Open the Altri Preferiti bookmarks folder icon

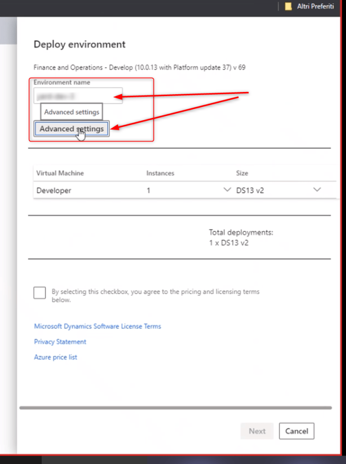(x=288, y=7)
